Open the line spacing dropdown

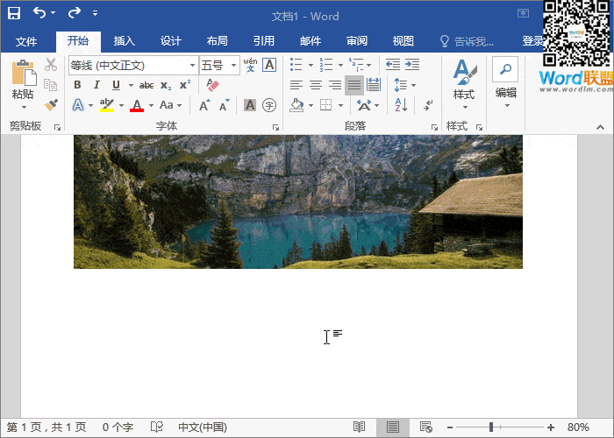403,85
